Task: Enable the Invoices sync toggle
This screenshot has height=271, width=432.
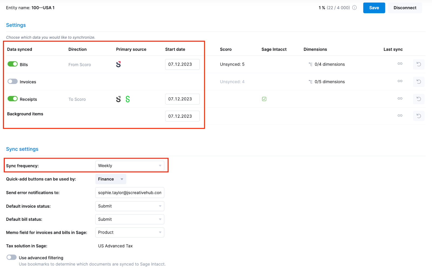Action: [12, 81]
